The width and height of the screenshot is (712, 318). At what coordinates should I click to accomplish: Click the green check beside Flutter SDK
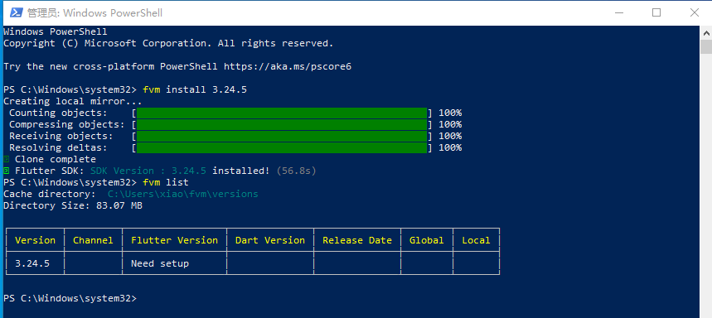pos(7,171)
